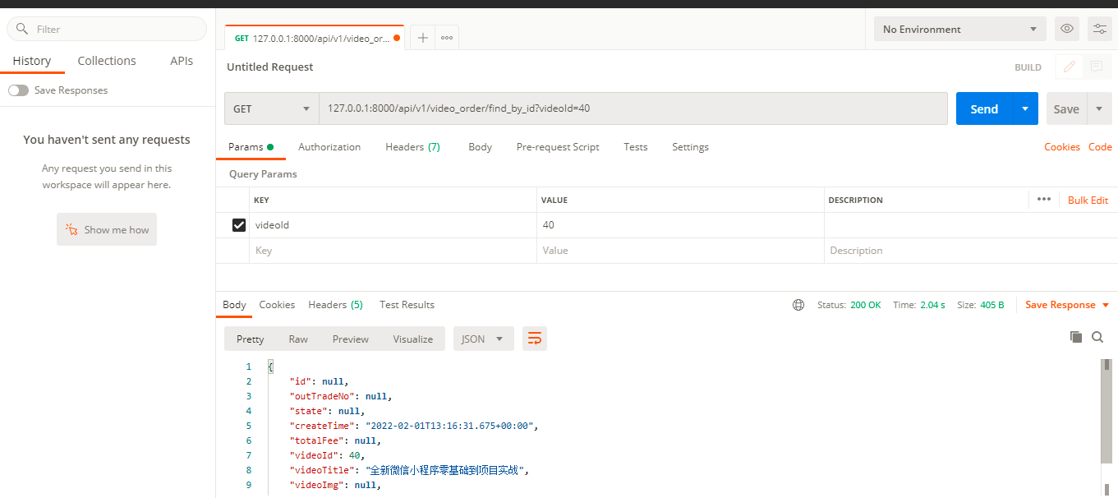The image size is (1118, 498).
Task: Toggle the Save Responses switch
Action: click(x=18, y=90)
